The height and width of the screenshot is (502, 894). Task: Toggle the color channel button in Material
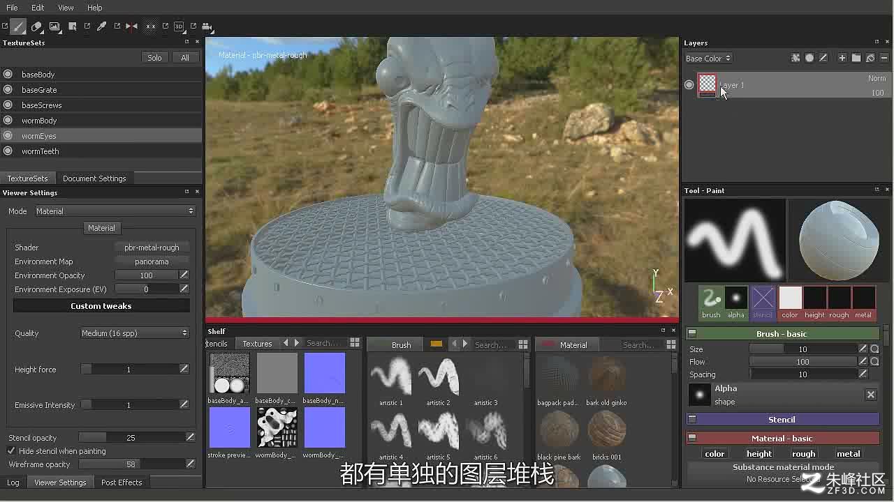715,454
